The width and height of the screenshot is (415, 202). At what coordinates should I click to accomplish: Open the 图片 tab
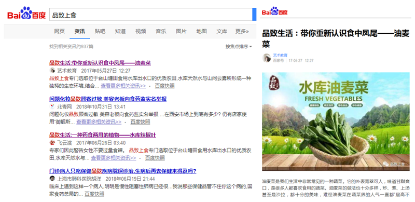181,31
